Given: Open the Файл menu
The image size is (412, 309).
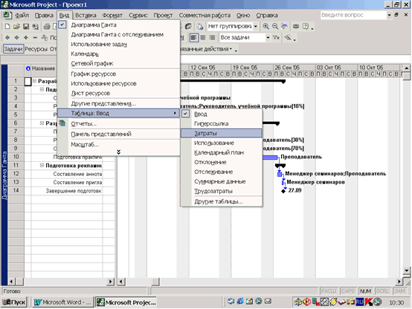Looking at the screenshot, I should (22, 16).
